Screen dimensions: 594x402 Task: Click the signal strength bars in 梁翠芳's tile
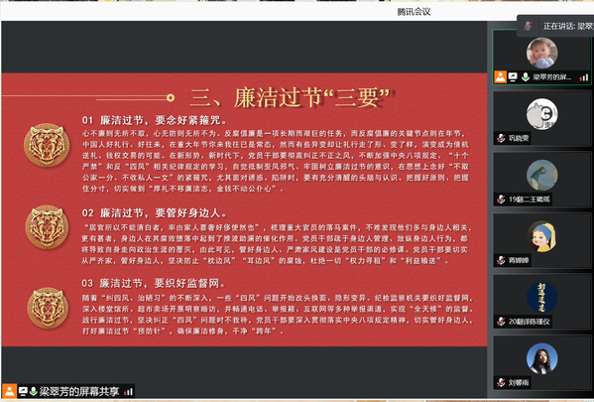(x=584, y=77)
